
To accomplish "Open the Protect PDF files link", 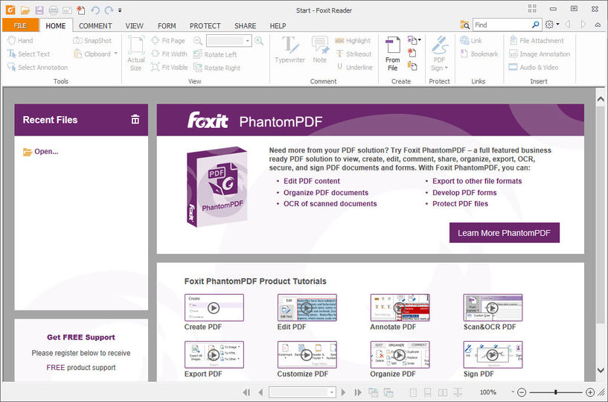I will click(460, 204).
